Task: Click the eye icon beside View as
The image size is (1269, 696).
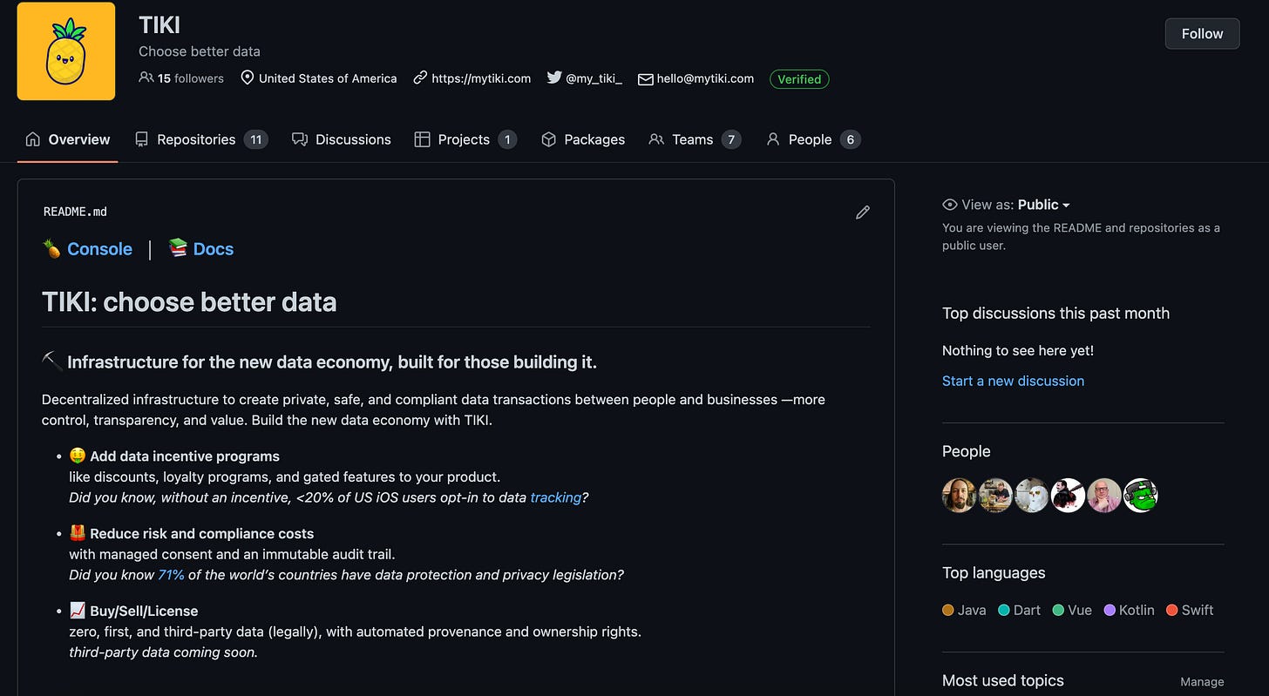Action: (x=950, y=205)
